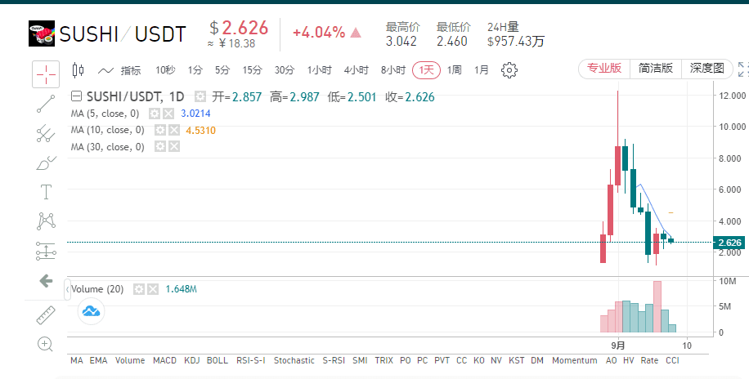This screenshot has height=379, width=749.
Task: Open the ruler measure tool
Action: click(x=46, y=315)
